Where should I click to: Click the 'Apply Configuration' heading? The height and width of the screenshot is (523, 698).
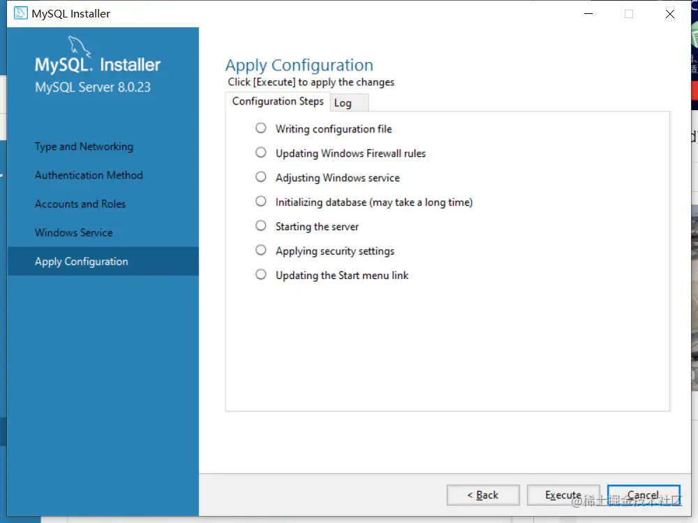pos(299,66)
